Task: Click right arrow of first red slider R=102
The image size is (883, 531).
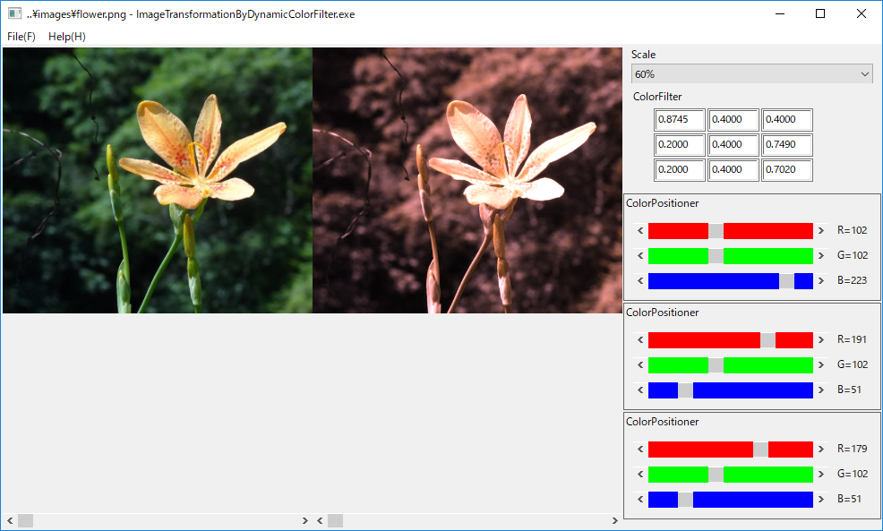Action: point(820,231)
